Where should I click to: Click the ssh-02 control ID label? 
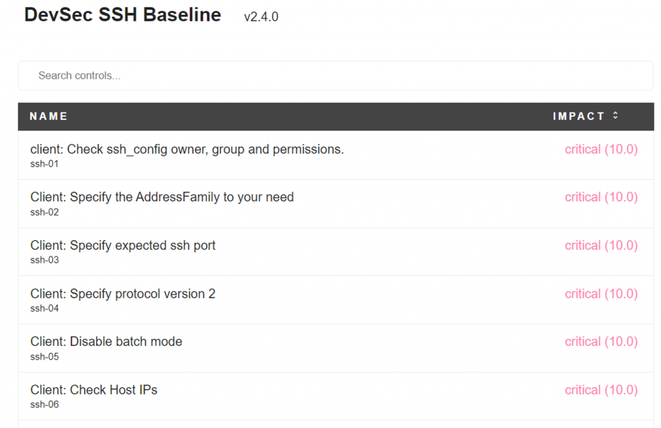tap(45, 212)
